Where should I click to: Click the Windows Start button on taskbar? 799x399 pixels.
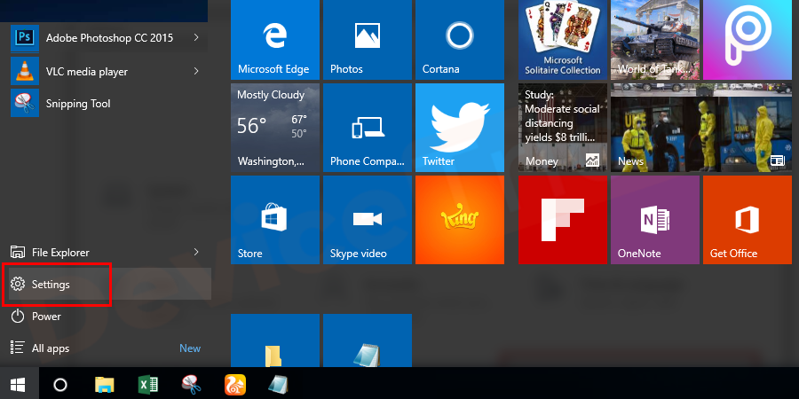(18, 385)
